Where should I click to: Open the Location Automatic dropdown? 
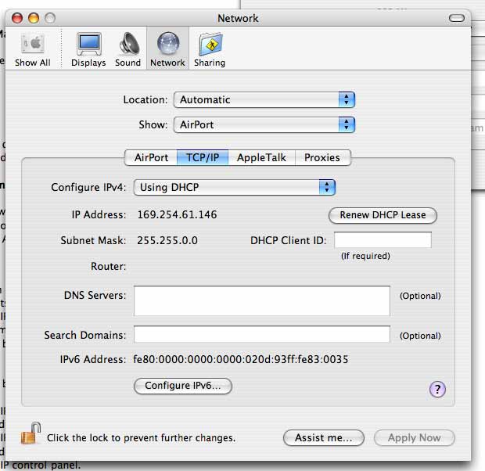(264, 99)
